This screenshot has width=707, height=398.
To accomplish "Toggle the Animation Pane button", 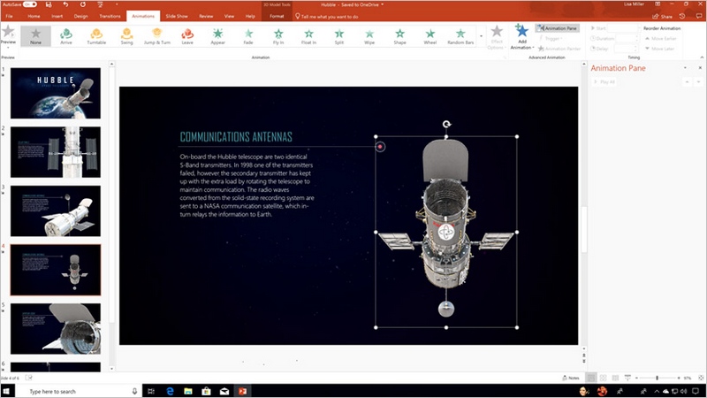I will (x=558, y=28).
